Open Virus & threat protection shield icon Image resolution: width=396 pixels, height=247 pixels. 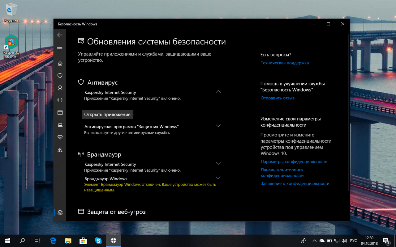point(60,76)
